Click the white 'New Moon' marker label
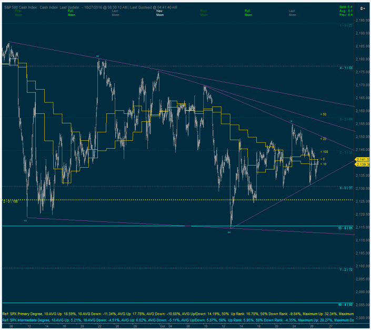 (x=159, y=13)
